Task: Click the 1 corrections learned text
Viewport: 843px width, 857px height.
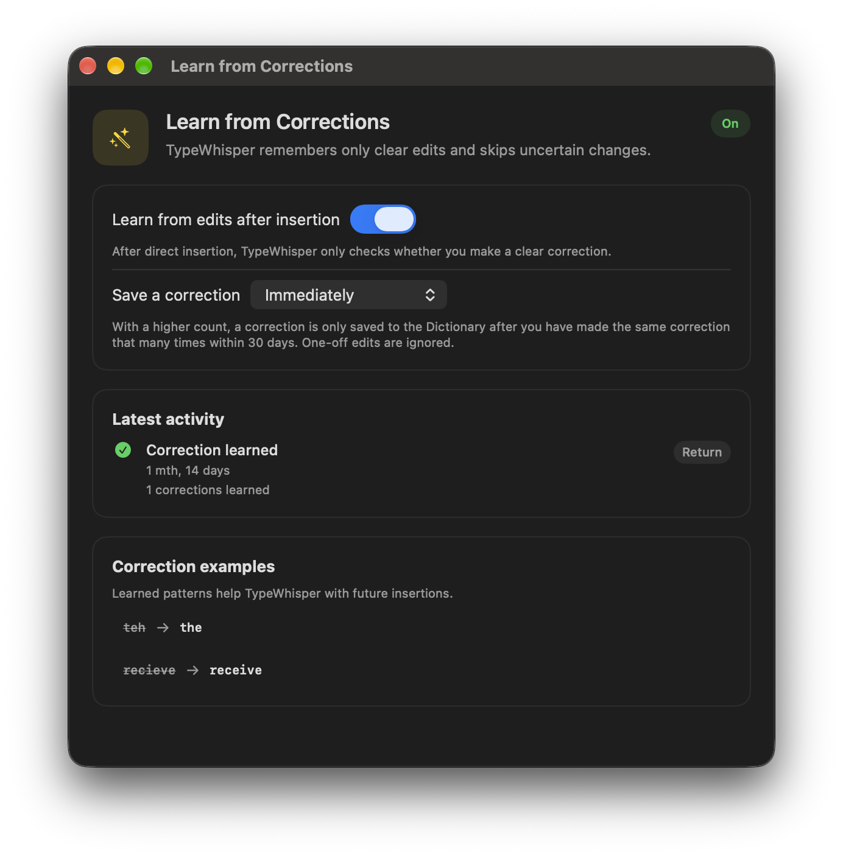Action: [x=208, y=490]
